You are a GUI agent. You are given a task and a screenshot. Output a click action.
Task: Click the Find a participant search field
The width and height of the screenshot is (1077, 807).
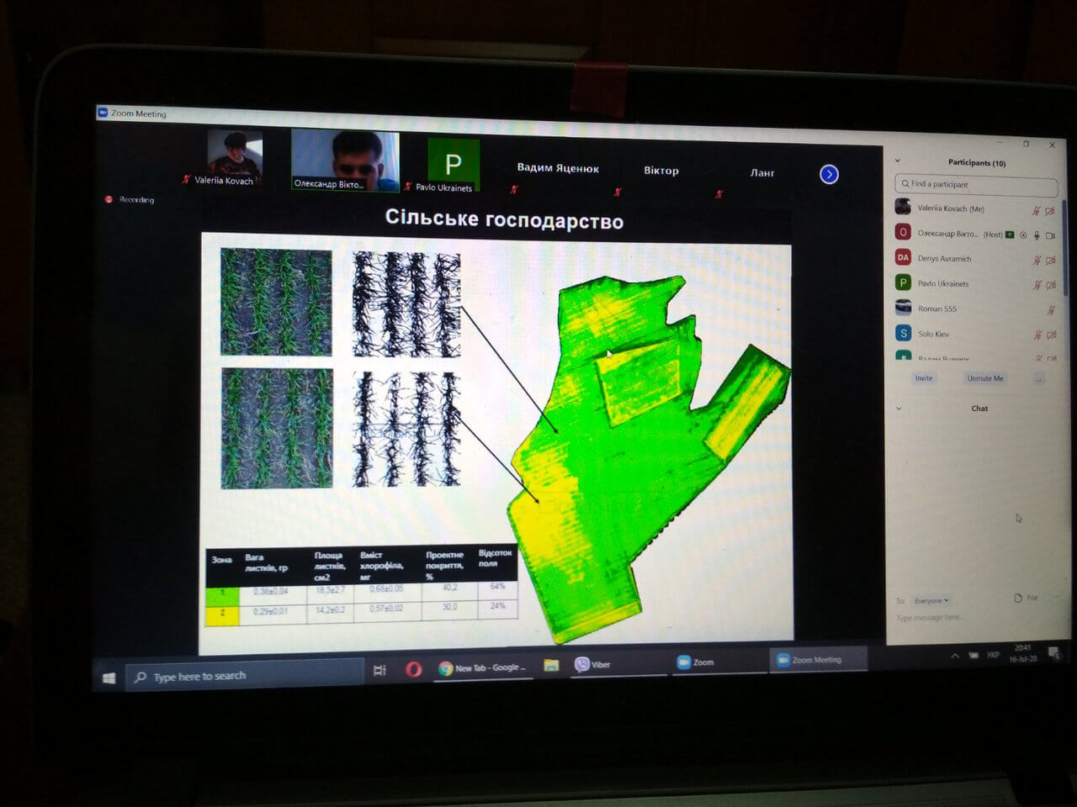pos(976,184)
